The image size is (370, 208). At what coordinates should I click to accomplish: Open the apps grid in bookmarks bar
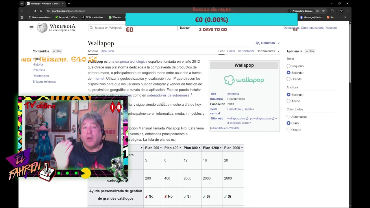[22, 17]
